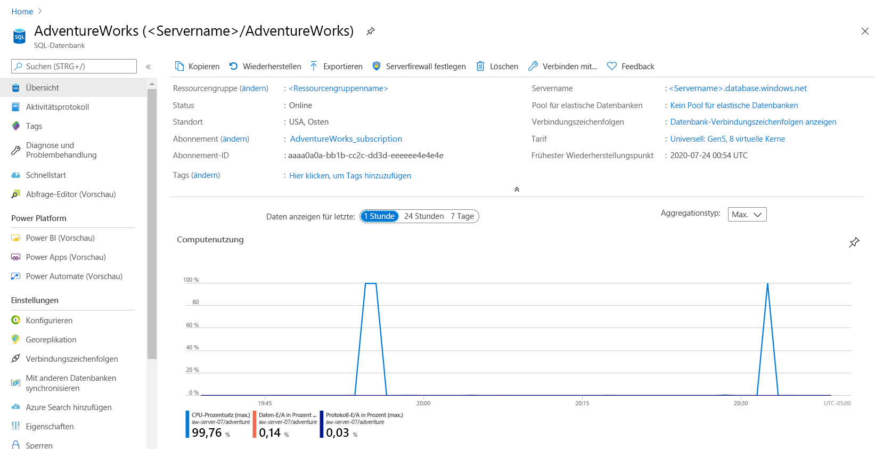
Task: Close the AdventureWorks blade
Action: point(865,31)
